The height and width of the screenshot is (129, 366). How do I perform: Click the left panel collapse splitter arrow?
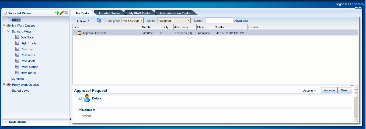[x=71, y=119]
